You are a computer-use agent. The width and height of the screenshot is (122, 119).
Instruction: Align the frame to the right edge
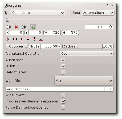22,39
